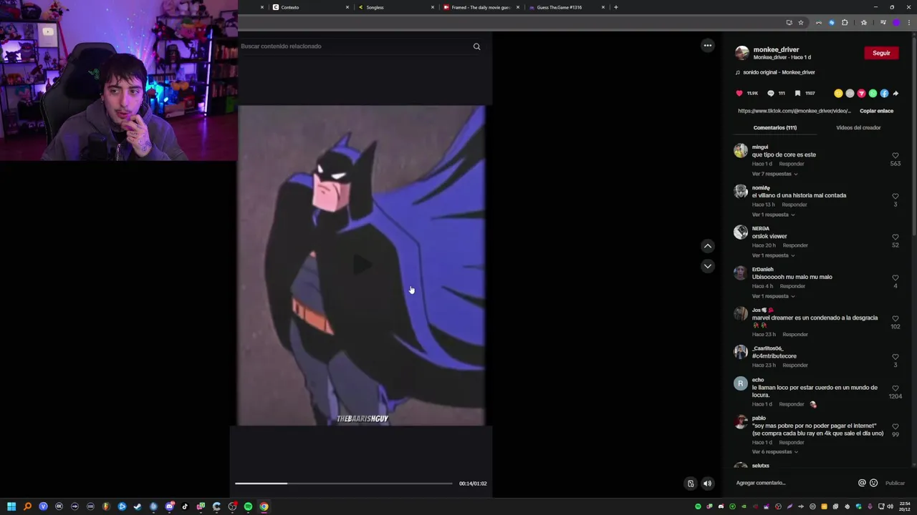Screen dimensions: 917x515
Task: Save video with bookmark icon
Action: 797,93
